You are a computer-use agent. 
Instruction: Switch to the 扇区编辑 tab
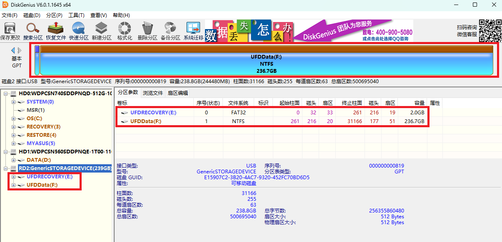click(x=178, y=93)
